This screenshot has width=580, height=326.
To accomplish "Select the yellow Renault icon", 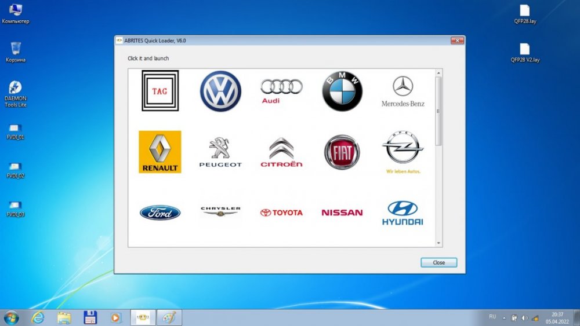I will click(160, 152).
